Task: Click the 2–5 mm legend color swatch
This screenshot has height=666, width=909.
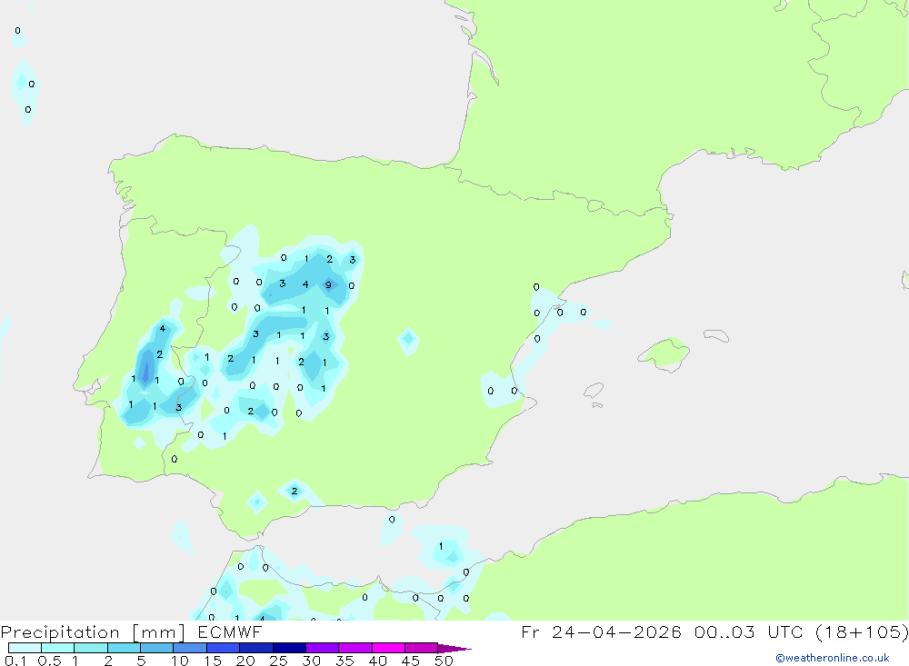Action: click(x=124, y=648)
